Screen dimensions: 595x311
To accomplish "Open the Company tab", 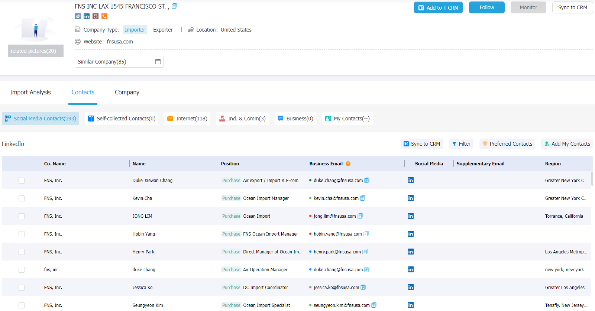I will point(127,92).
